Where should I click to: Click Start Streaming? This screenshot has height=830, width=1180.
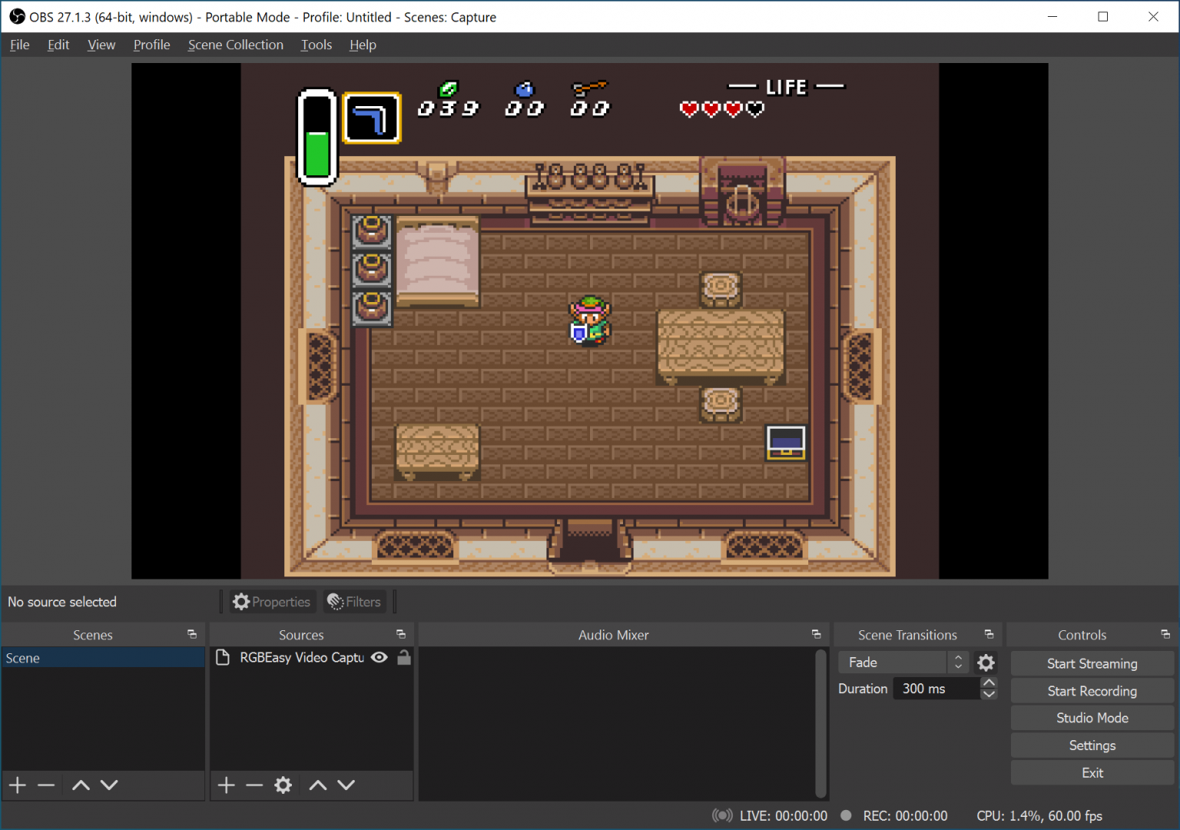pos(1092,663)
